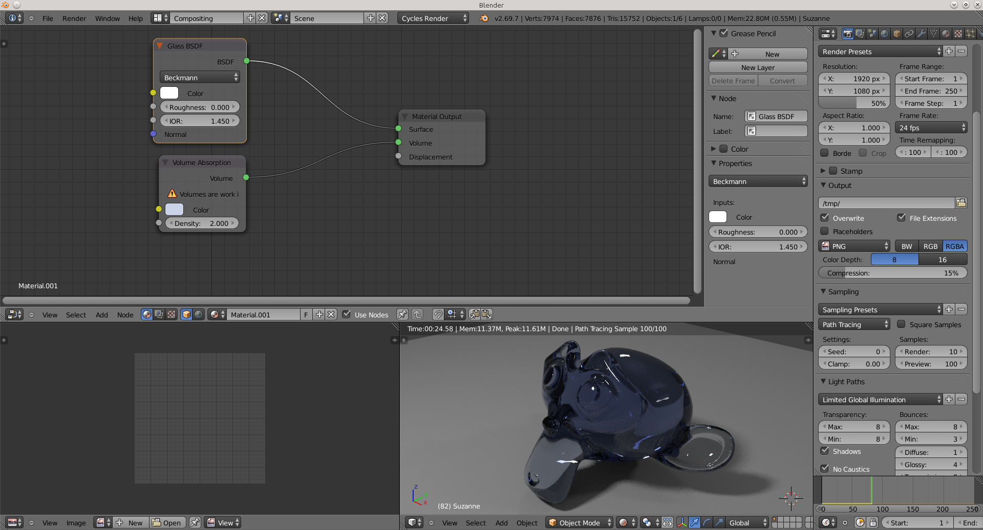Click the output path /tmp/ field
This screenshot has width=983, height=530.
(x=887, y=203)
